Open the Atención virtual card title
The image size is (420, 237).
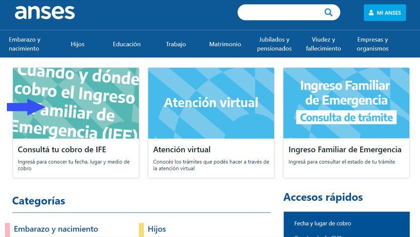click(x=182, y=150)
